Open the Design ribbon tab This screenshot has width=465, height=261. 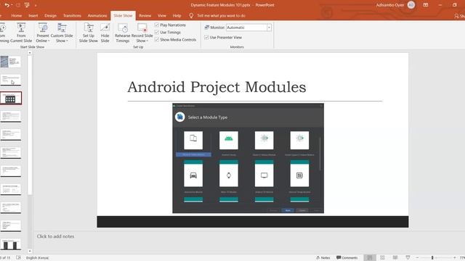[50, 15]
